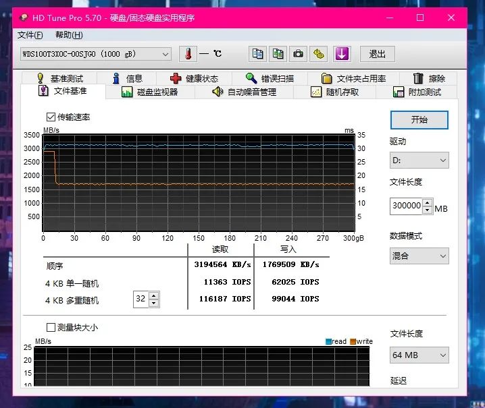Click the copy info to clipboard icon
Image resolution: width=485 pixels, height=408 pixels.
257,54
